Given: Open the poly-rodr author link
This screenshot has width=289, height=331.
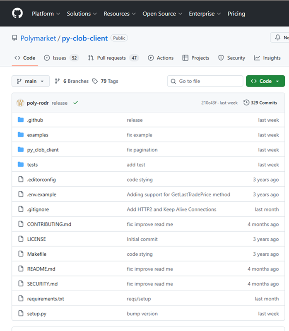Looking at the screenshot, I should [38, 103].
